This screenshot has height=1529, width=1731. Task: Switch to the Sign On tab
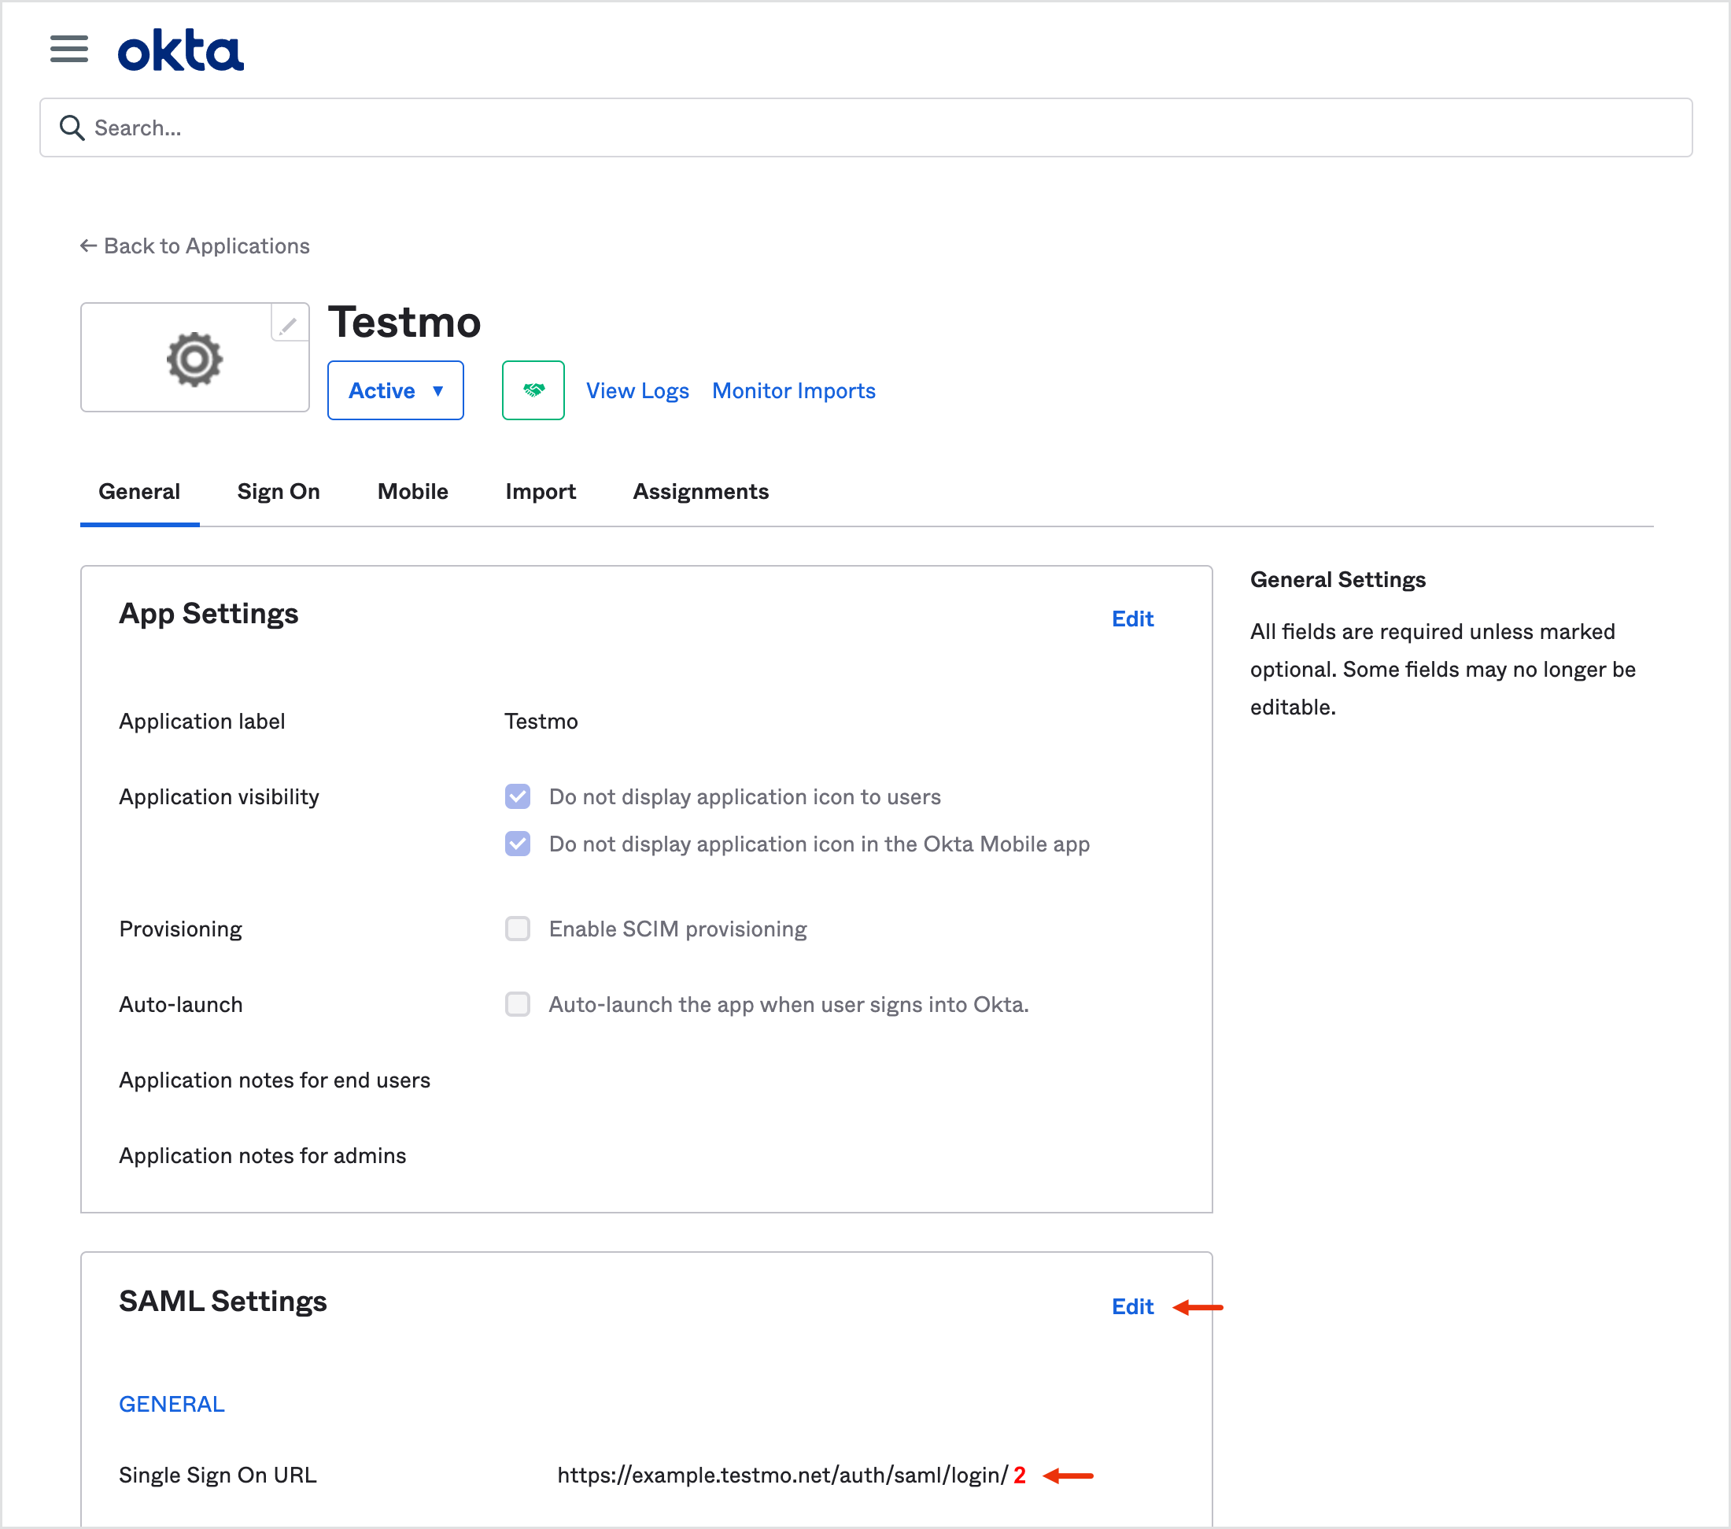coord(279,491)
